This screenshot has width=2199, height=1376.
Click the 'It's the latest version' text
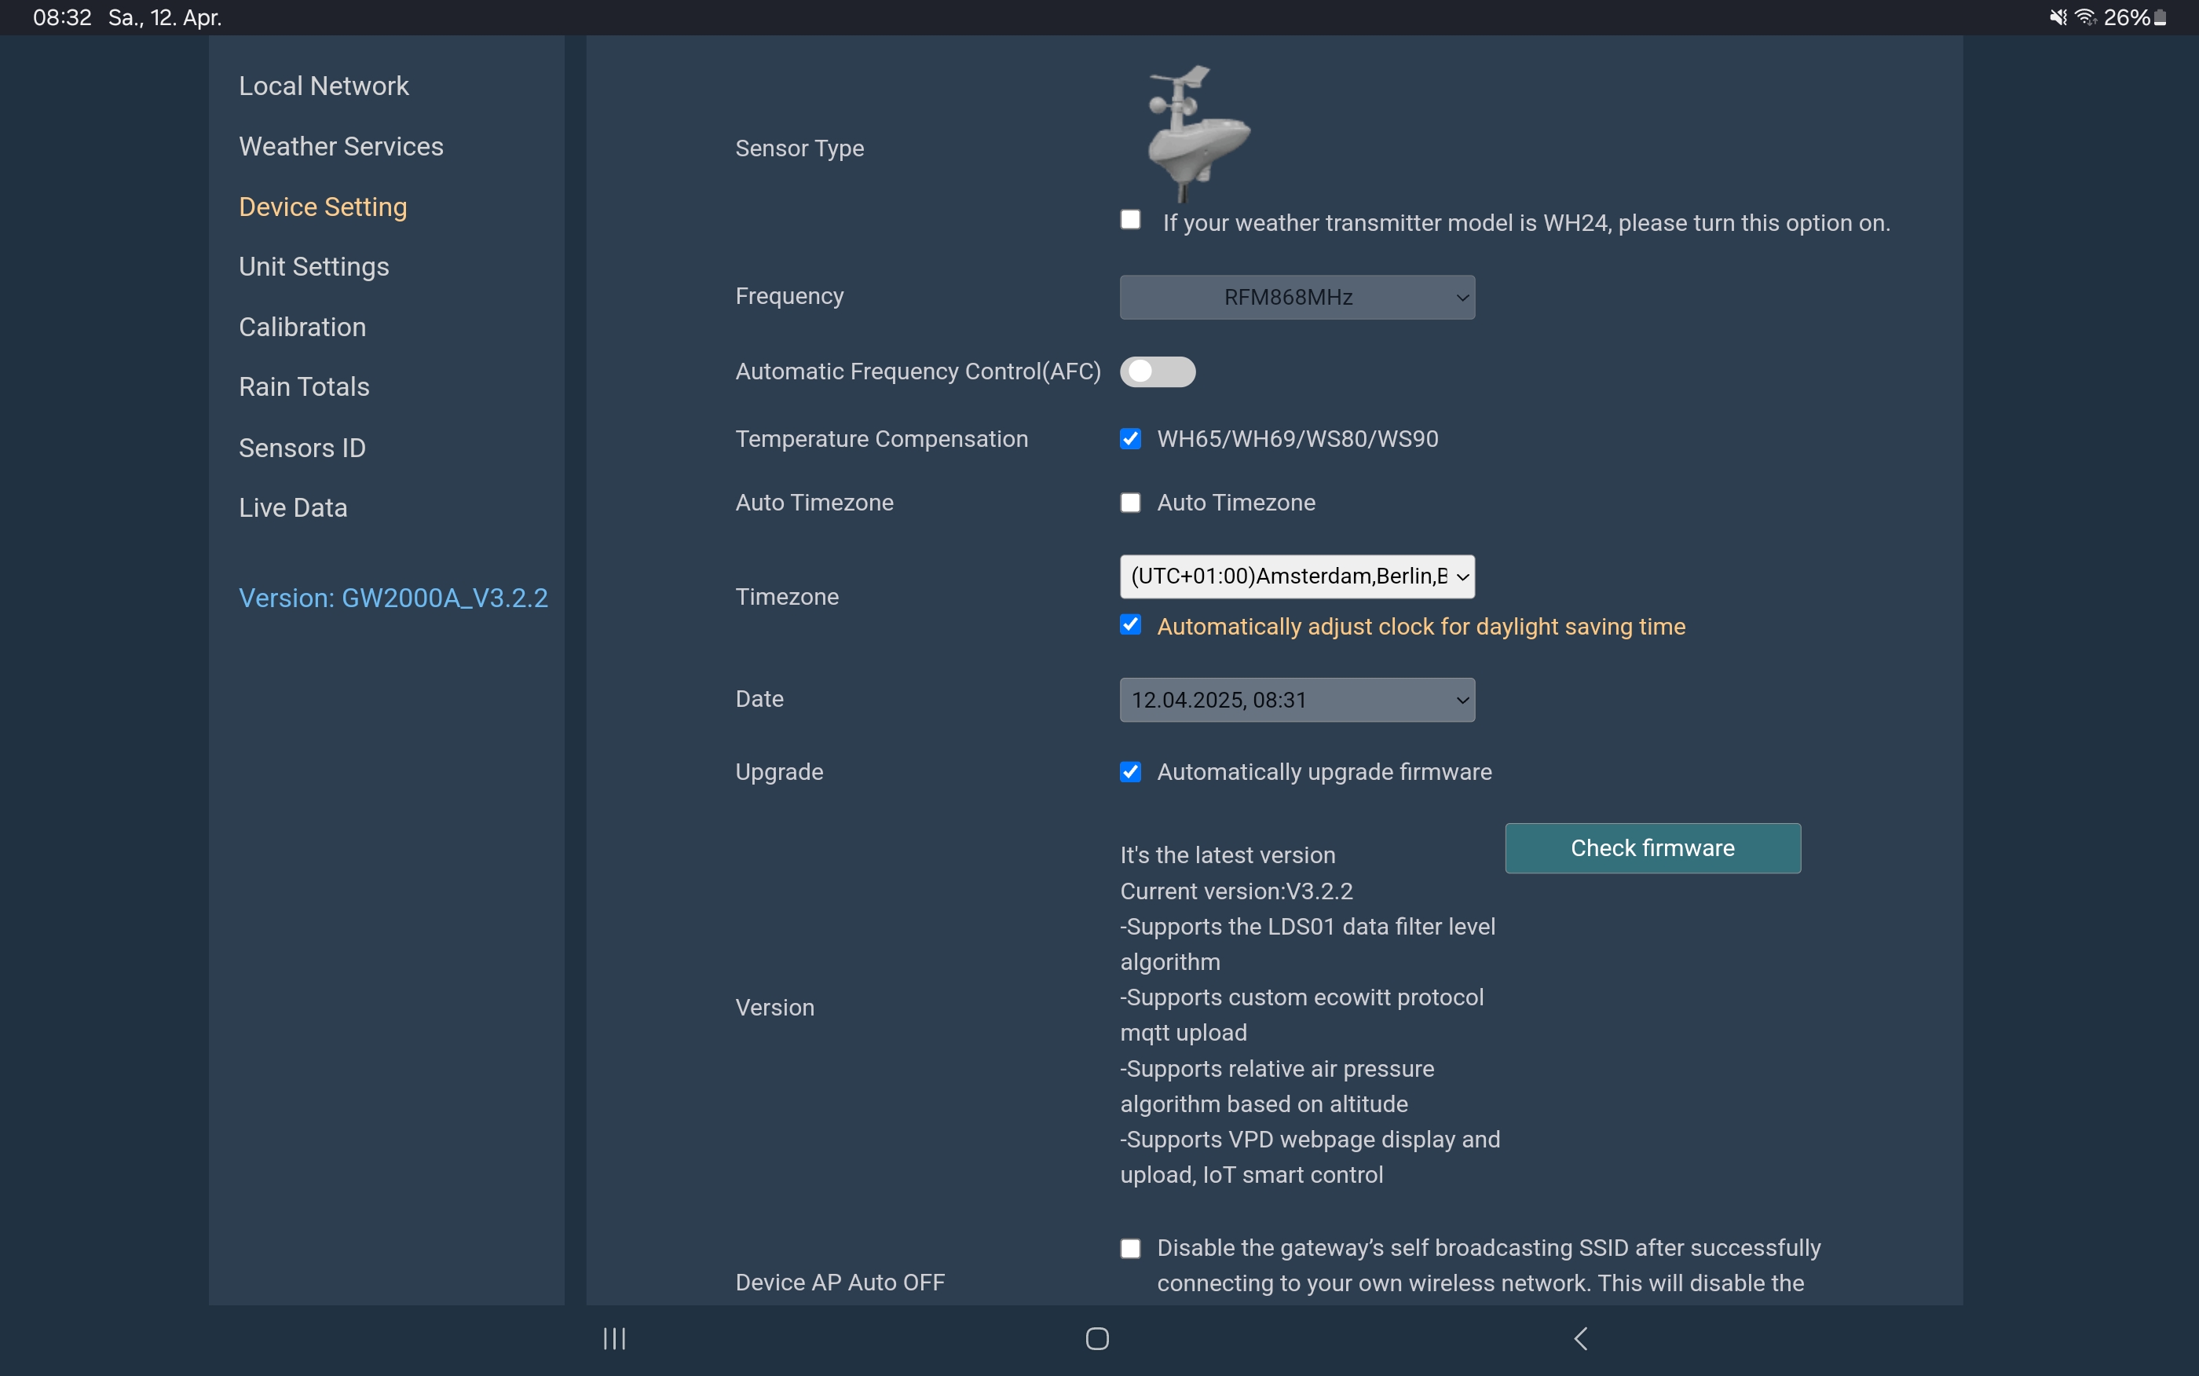coord(1228,855)
